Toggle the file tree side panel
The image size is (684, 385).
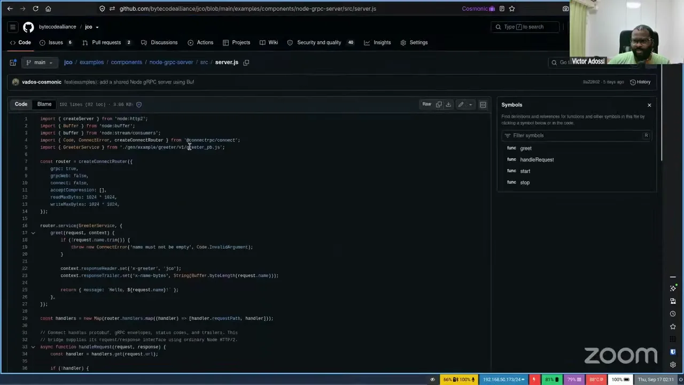13,63
